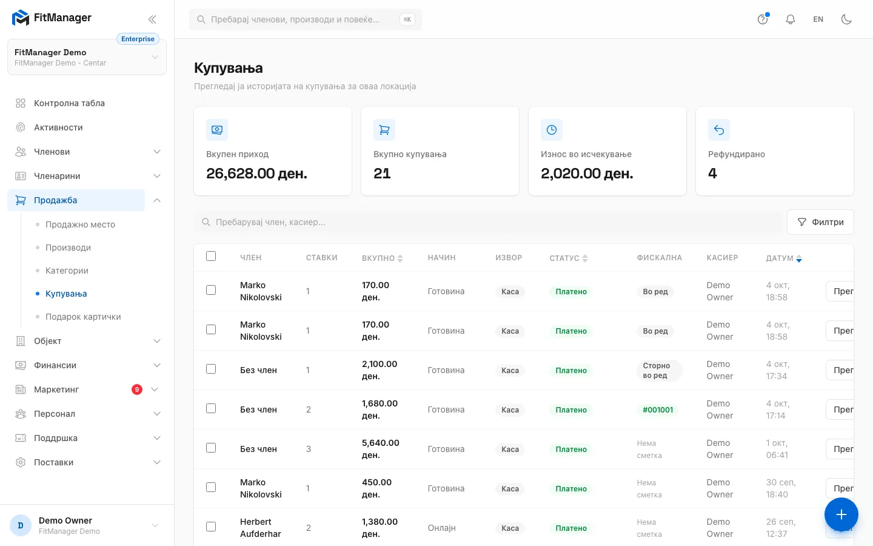
Task: Open Контролна табла in sidebar
Action: click(87, 103)
